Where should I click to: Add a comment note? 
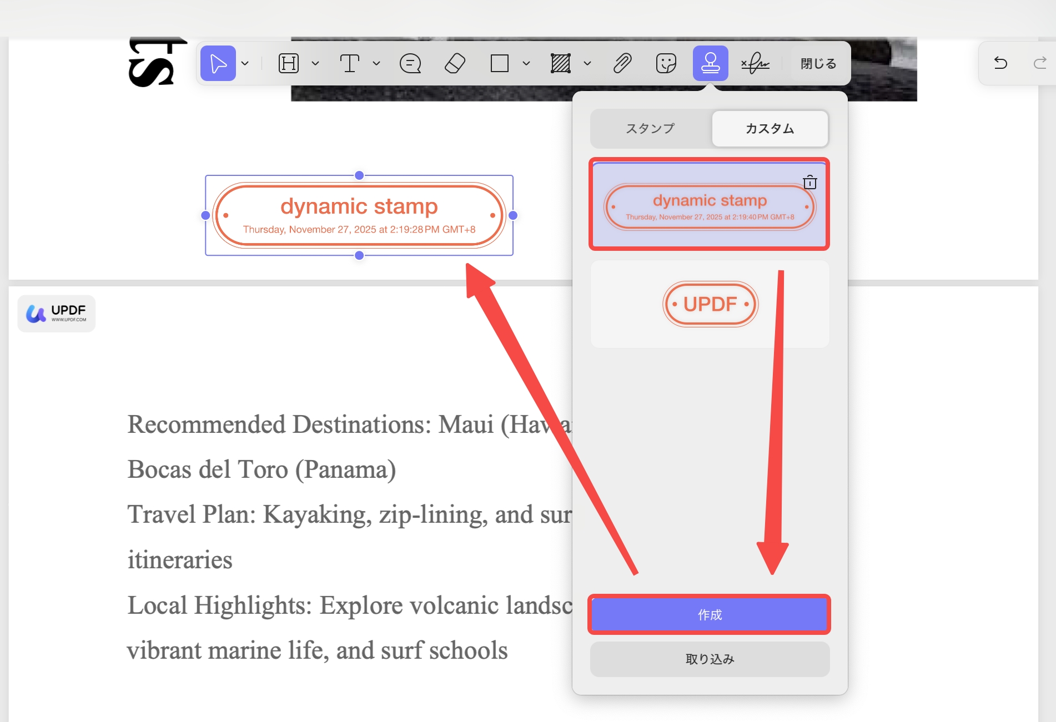point(410,63)
